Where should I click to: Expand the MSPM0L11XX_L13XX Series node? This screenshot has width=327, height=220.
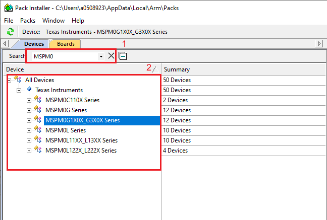(x=29, y=140)
